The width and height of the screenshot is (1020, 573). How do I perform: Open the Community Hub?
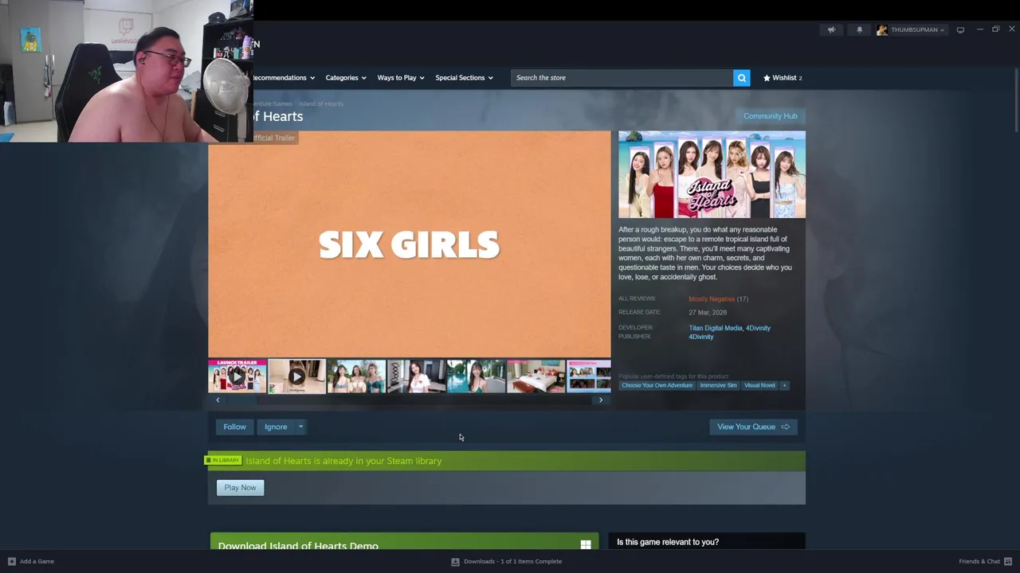770,116
